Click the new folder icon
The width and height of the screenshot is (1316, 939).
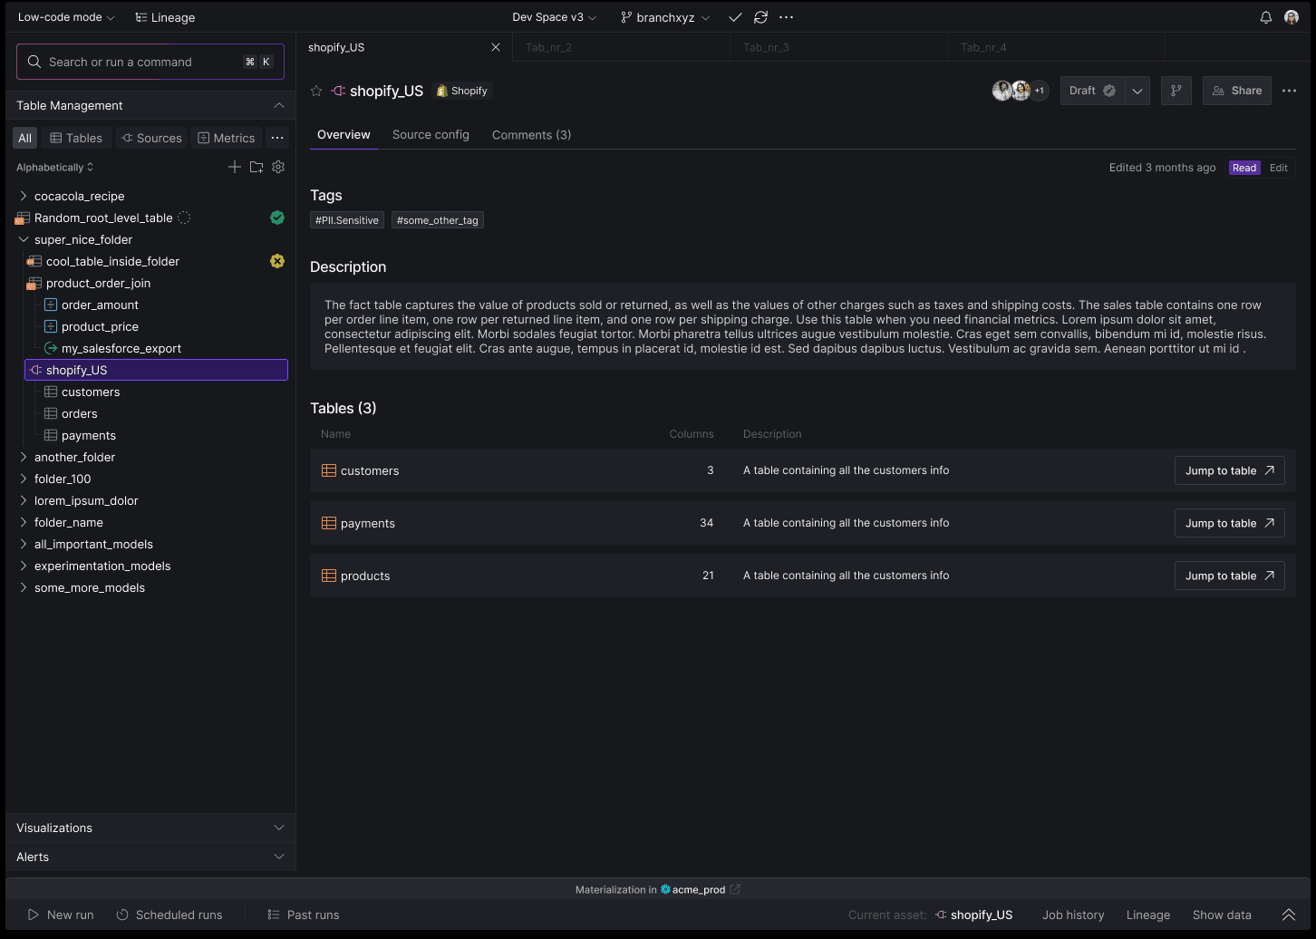[x=256, y=167]
